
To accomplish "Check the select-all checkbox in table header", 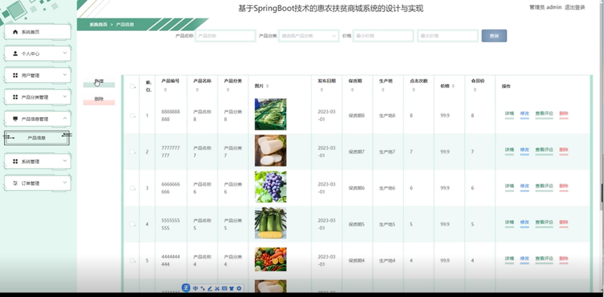I will 132,86.
